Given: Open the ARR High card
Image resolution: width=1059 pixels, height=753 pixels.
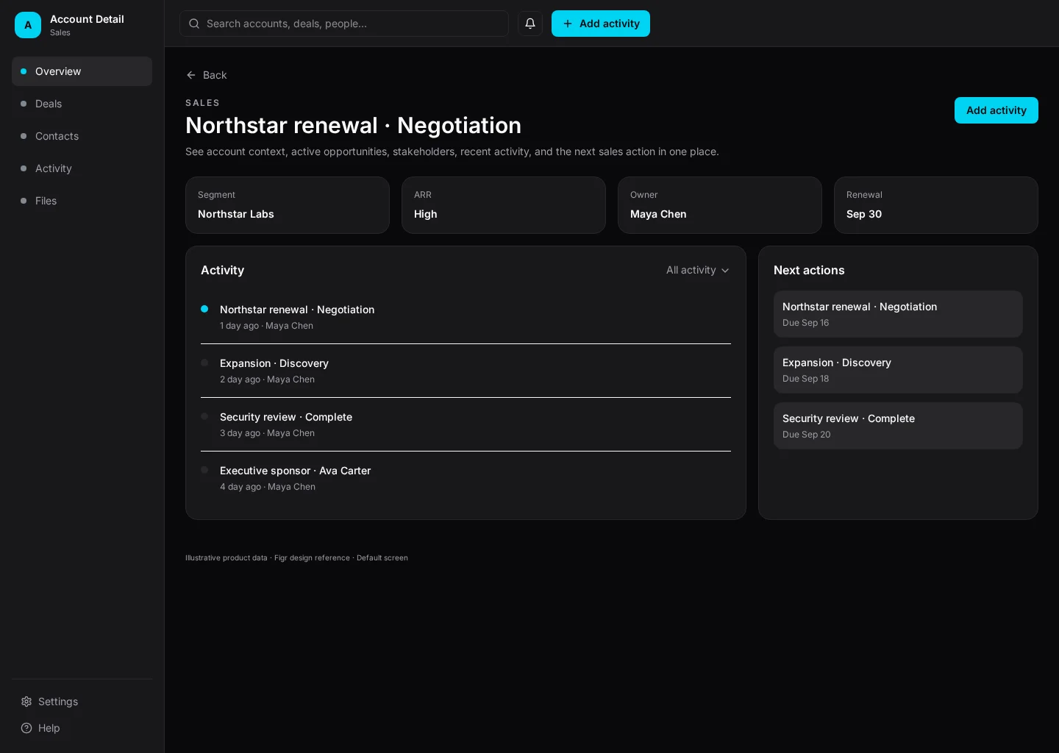Looking at the screenshot, I should [x=504, y=205].
